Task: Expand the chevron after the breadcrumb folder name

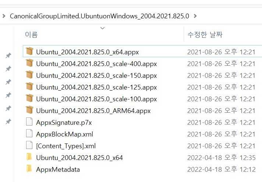Action: (x=195, y=16)
